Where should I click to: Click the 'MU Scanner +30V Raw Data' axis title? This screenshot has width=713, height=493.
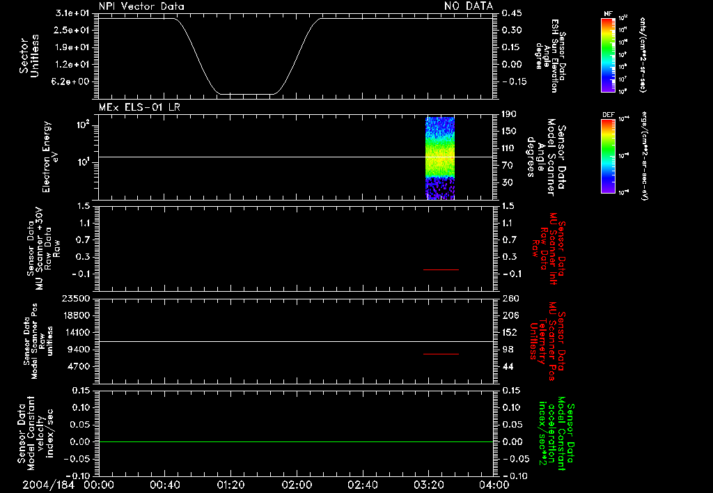tap(43, 249)
